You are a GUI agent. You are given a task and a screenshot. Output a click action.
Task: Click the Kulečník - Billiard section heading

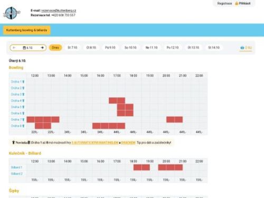pos(25,153)
